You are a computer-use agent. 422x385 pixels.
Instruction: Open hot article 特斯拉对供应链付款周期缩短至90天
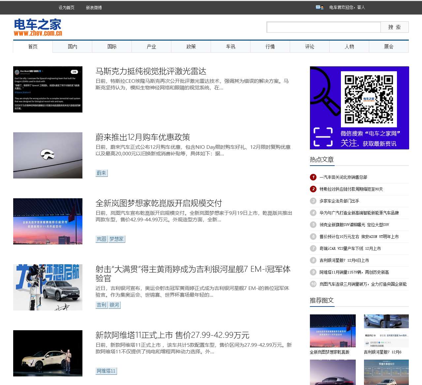351,189
